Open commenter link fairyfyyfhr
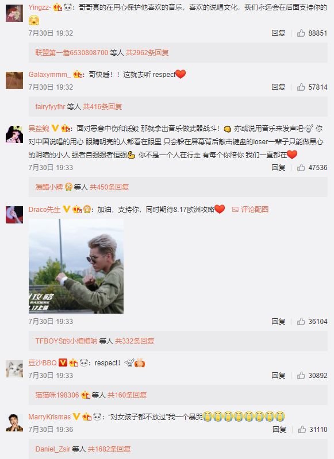The image size is (334, 459). 50,106
